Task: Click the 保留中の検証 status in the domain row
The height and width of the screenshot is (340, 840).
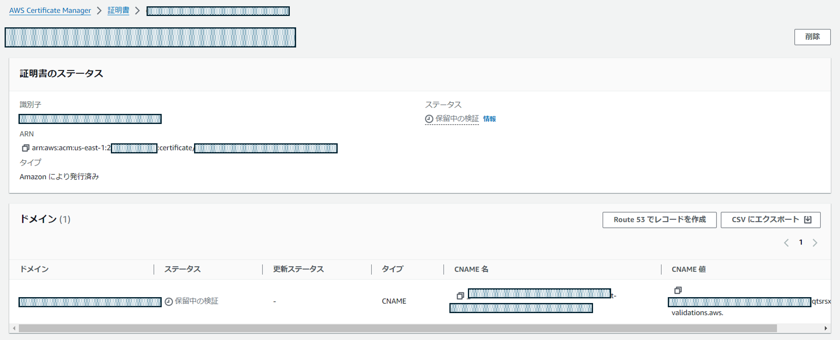Action: (x=197, y=301)
